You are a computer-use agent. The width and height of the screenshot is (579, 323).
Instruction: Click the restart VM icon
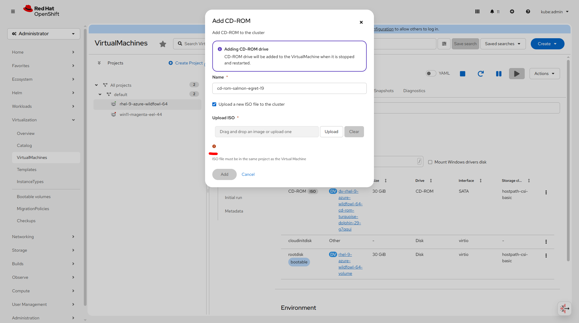(481, 74)
